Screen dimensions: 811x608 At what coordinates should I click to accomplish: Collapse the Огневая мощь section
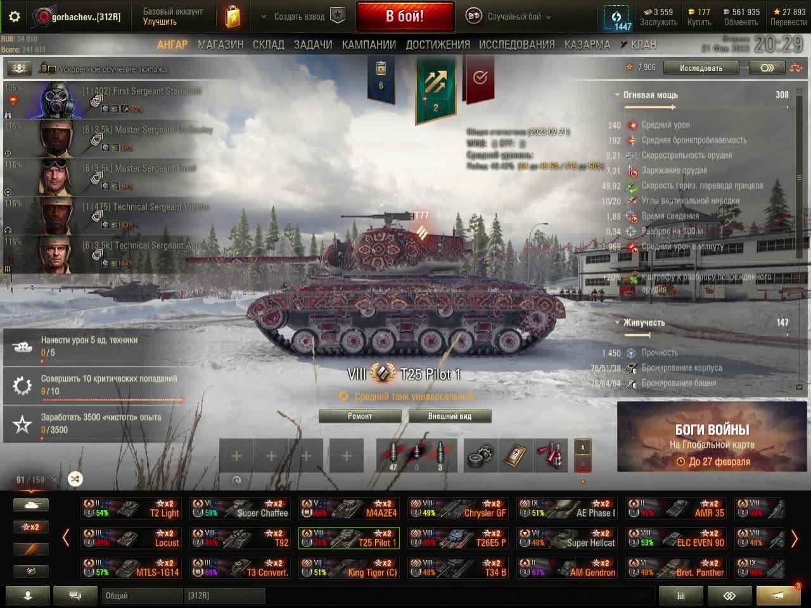click(x=645, y=95)
